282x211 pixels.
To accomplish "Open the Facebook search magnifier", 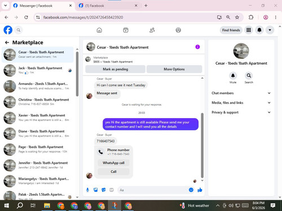I will click(x=19, y=30).
